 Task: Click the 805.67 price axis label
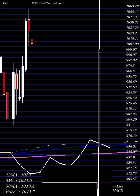pyautogui.click(x=132, y=179)
